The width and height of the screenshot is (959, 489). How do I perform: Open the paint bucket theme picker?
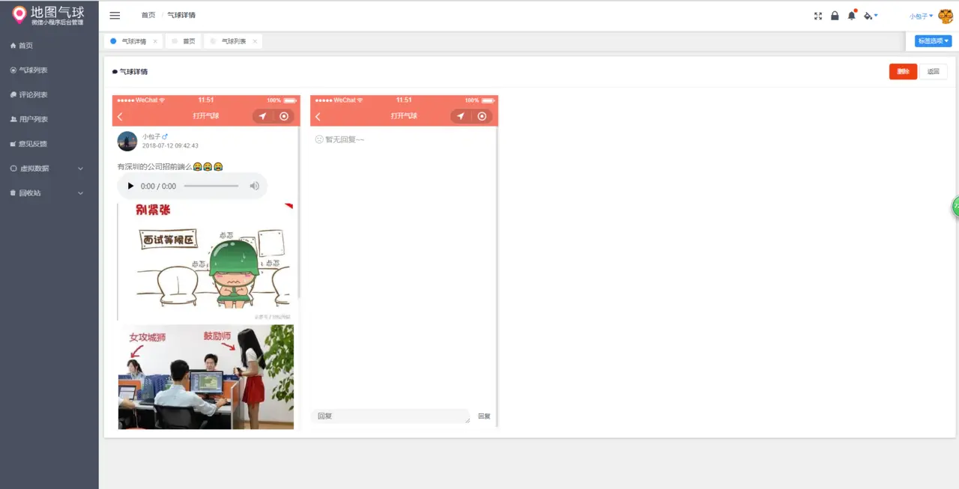point(870,15)
